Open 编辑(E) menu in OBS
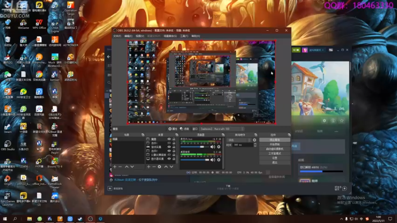 (129, 36)
